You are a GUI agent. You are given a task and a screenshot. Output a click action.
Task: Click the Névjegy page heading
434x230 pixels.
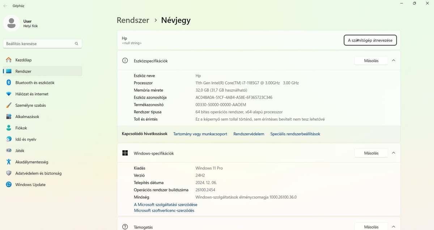click(x=176, y=21)
